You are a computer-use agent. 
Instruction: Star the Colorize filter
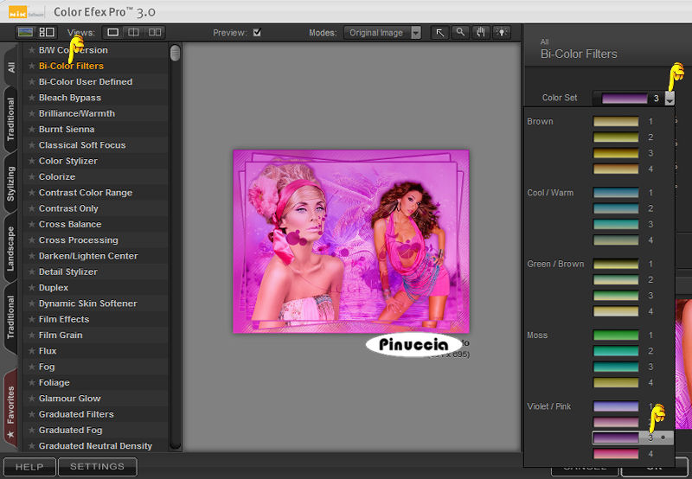(31, 177)
